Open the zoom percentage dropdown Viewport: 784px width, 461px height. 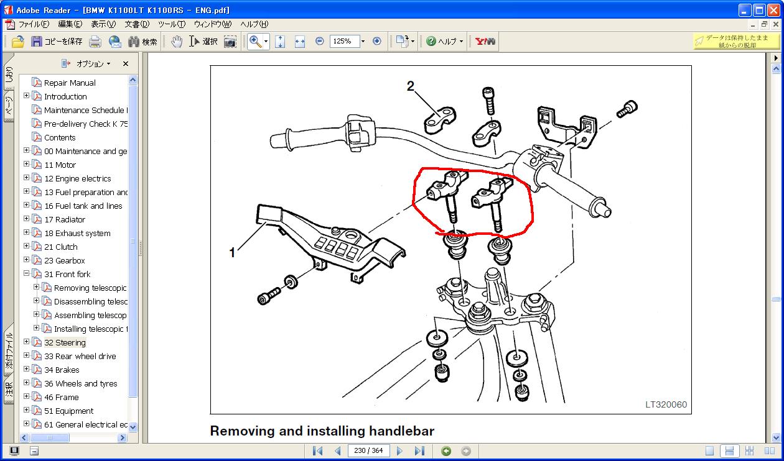(363, 42)
